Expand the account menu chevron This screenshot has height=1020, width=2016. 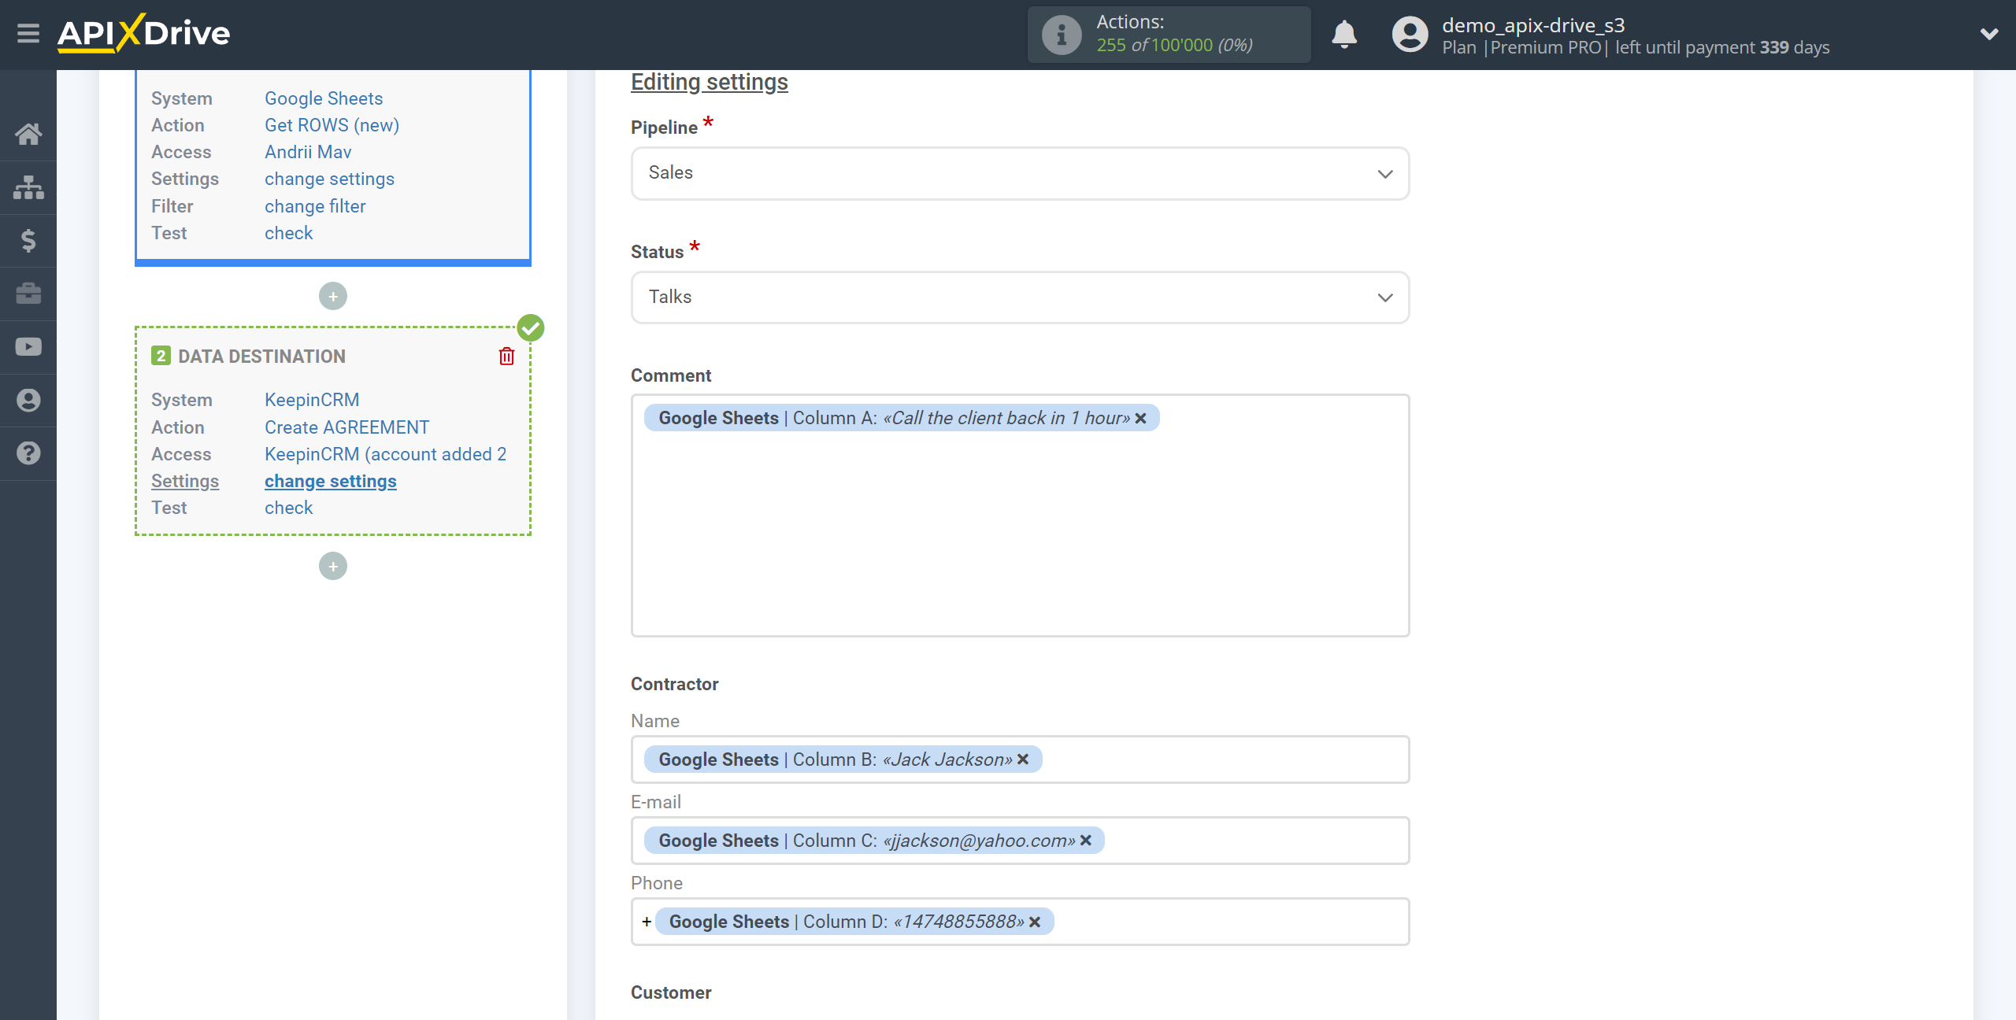coord(1989,34)
